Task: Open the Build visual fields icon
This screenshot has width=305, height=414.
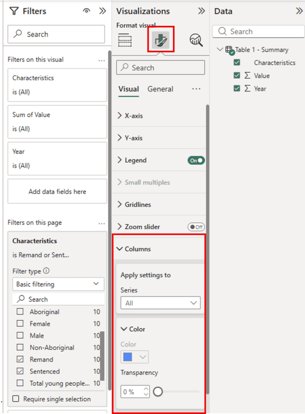Action: pyautogui.click(x=125, y=40)
